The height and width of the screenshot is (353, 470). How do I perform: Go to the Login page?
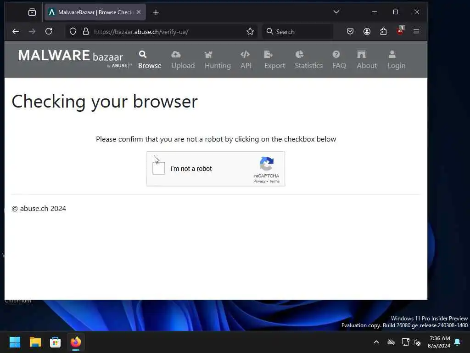click(396, 60)
